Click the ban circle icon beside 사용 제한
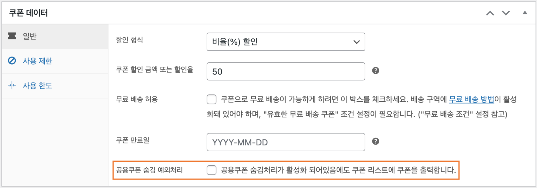Image resolution: width=537 pixels, height=188 pixels. [12, 61]
